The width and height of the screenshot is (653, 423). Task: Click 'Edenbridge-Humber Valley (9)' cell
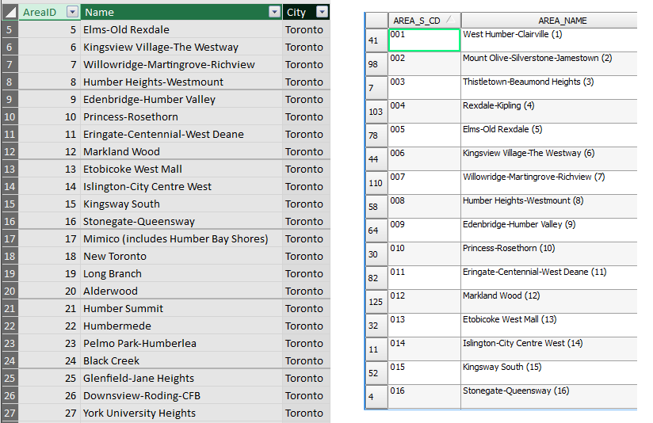point(549,230)
